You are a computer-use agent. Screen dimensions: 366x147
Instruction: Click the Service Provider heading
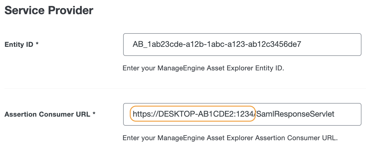tap(49, 10)
